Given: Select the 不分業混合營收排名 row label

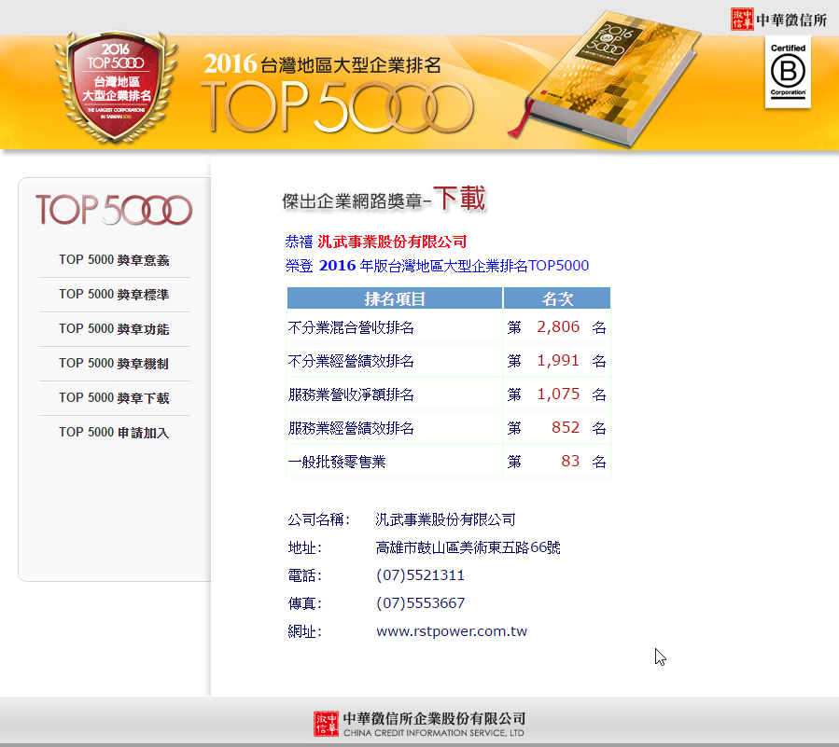Looking at the screenshot, I should (x=351, y=327).
